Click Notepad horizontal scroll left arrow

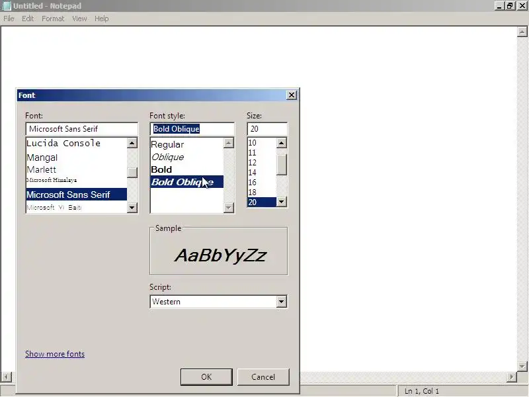click(7, 376)
